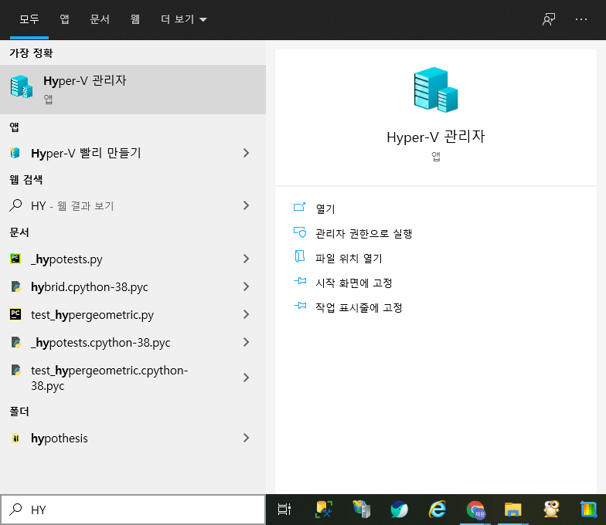Open test_hypergeometric.cpython-38.pyc document

click(x=133, y=378)
